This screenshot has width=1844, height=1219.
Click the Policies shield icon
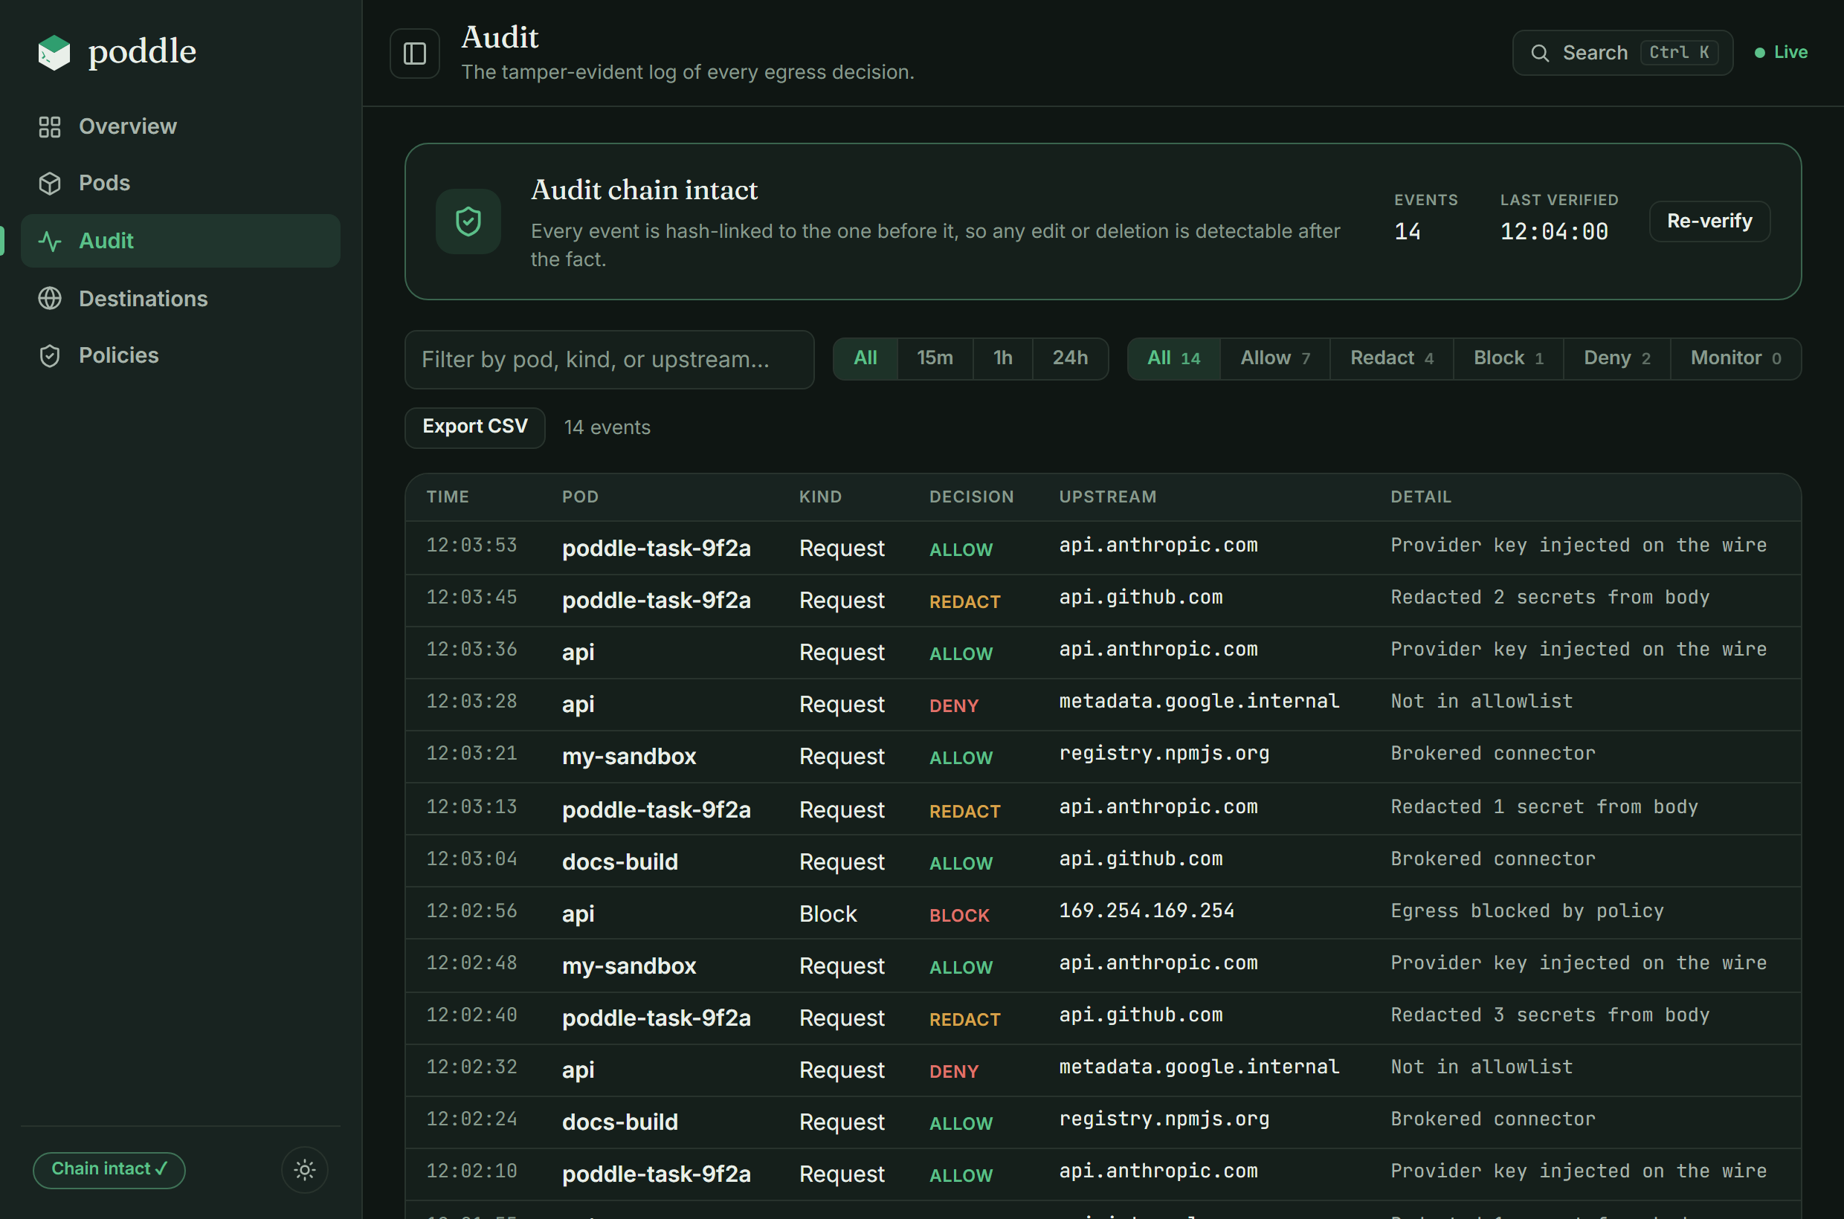click(x=50, y=356)
